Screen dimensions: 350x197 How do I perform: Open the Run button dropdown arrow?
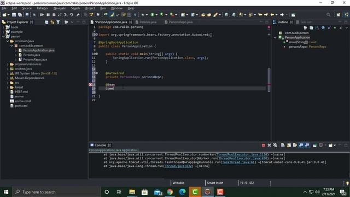click(x=156, y=15)
